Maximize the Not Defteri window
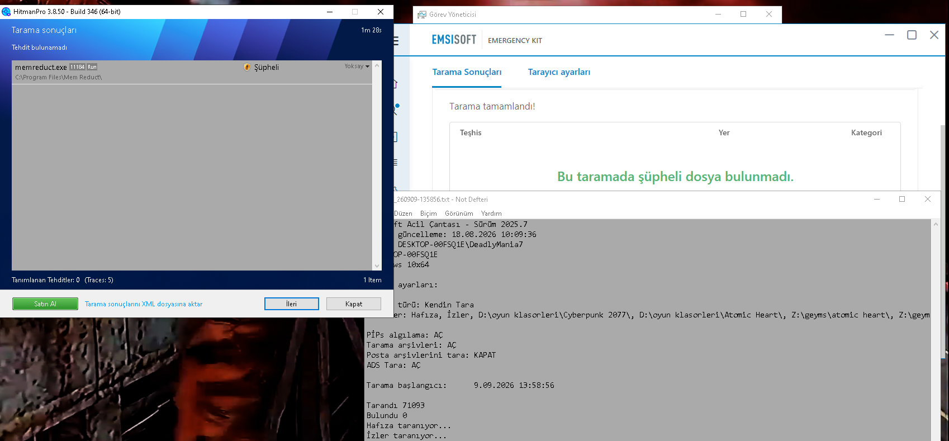949x441 pixels. 902,199
